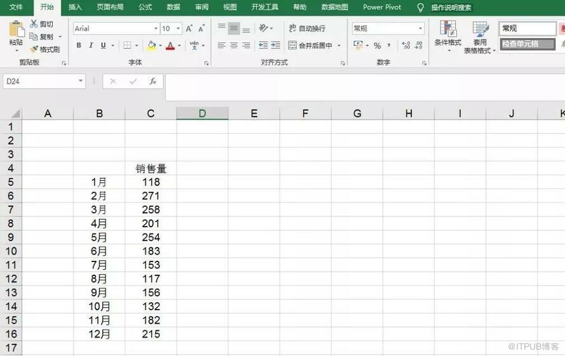The image size is (565, 356).
Task: Click the Insert Function fx icon
Action: pyautogui.click(x=153, y=81)
